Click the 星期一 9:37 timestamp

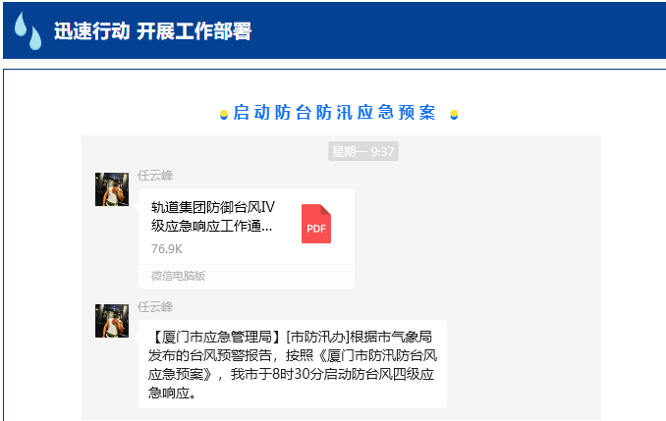click(363, 151)
